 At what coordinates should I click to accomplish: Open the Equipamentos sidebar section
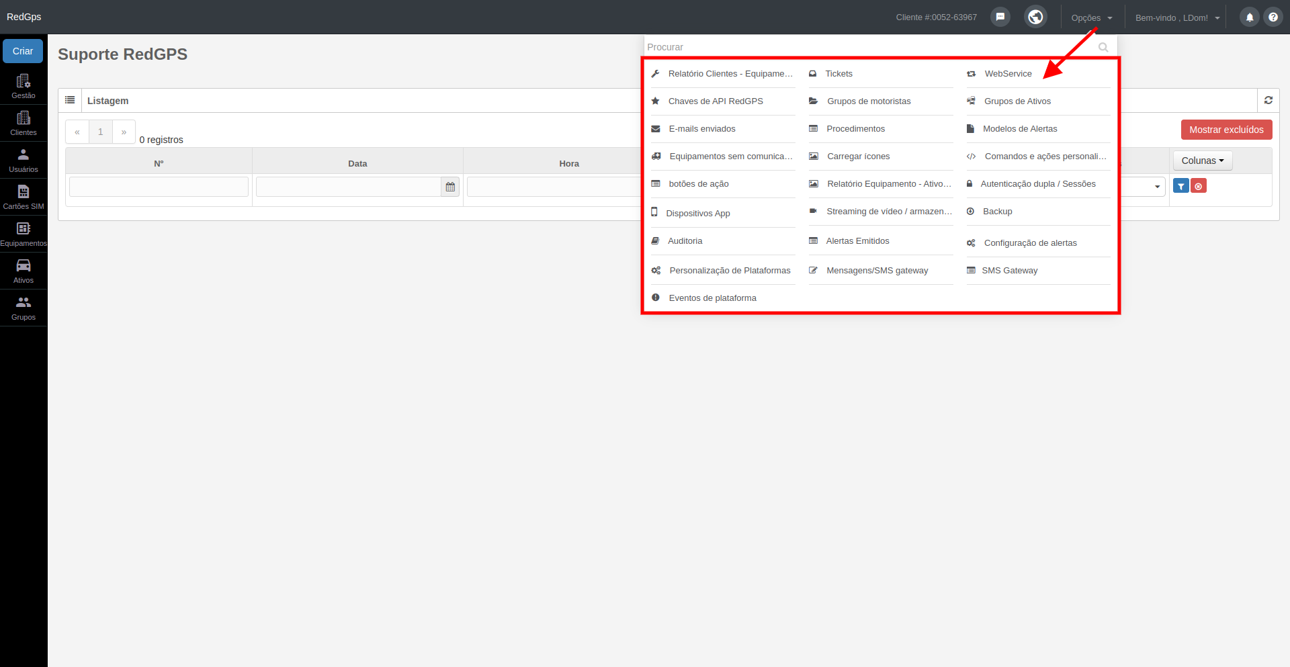[x=24, y=234]
